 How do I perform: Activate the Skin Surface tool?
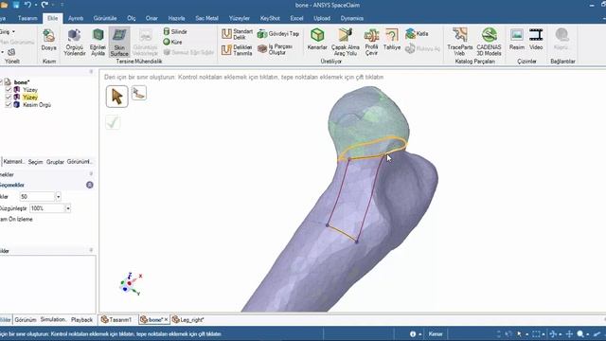(x=119, y=42)
